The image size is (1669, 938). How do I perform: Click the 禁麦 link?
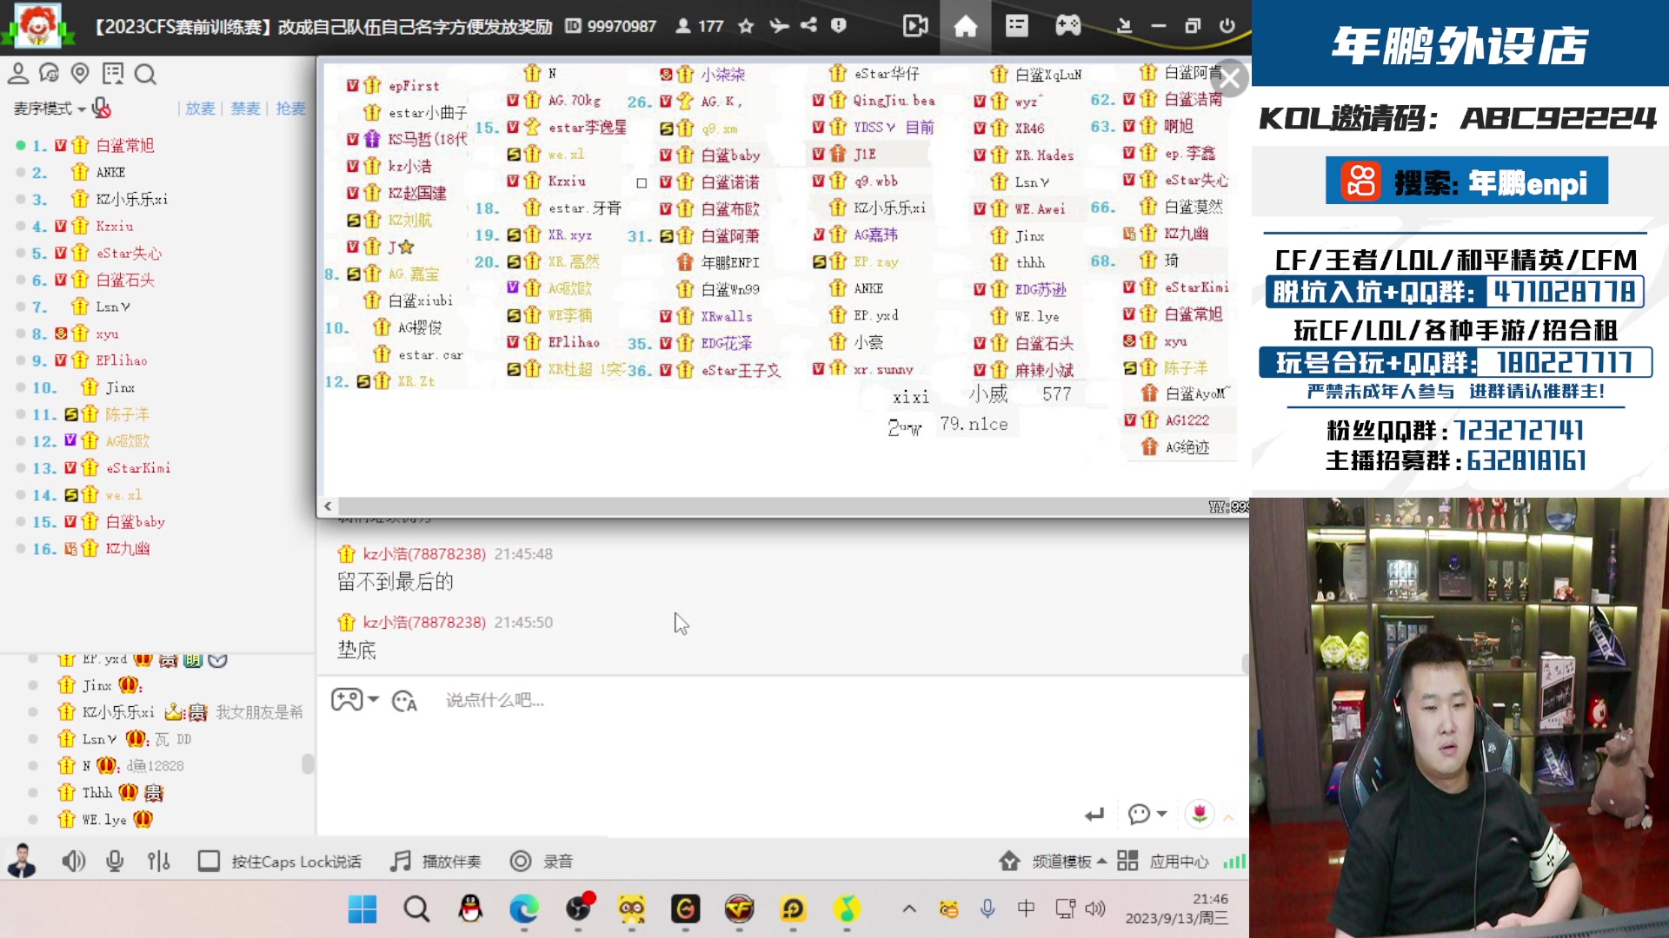(x=245, y=109)
